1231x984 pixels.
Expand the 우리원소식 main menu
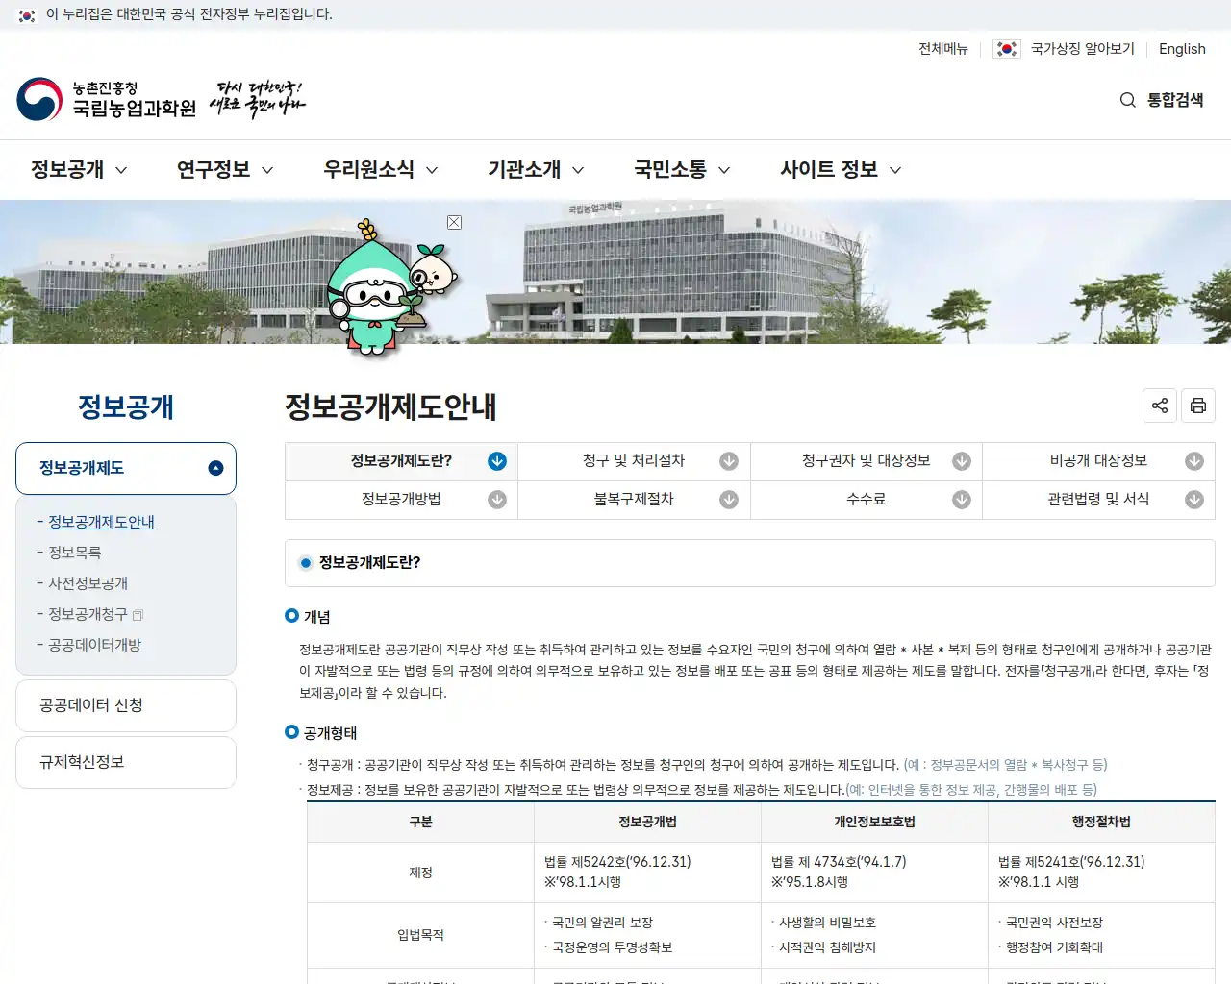coord(381,170)
